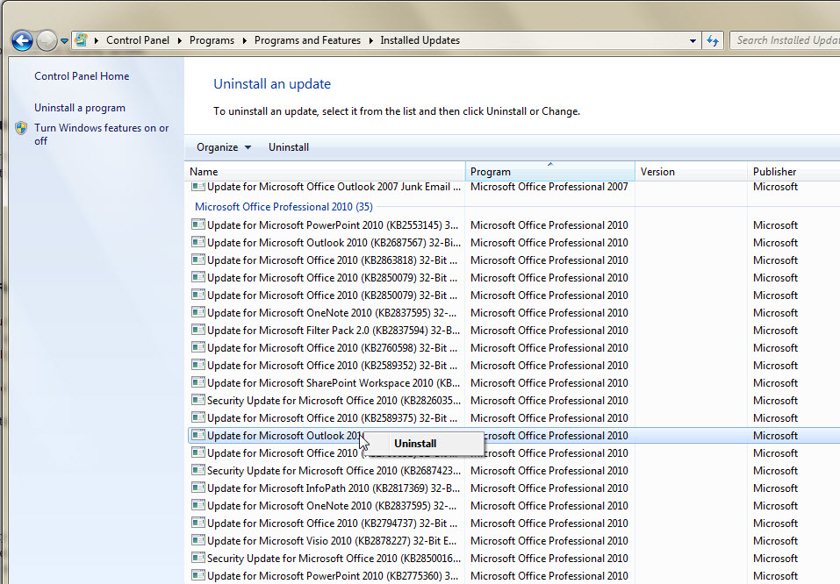840x584 pixels.
Task: Choose Uninstall from the context menu
Action: pos(415,444)
